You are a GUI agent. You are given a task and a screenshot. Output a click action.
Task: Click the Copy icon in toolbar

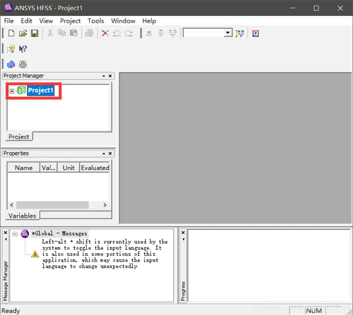point(62,33)
